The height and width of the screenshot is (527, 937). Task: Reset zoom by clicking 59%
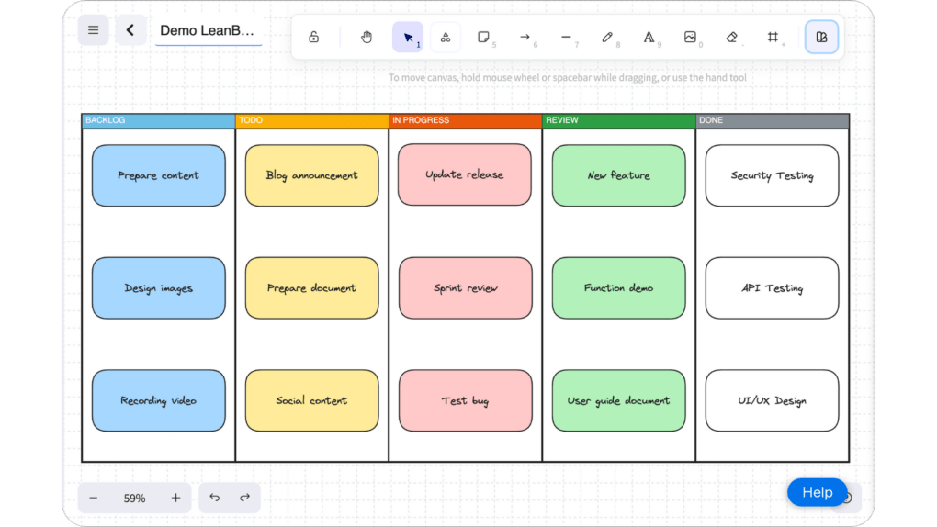135,498
